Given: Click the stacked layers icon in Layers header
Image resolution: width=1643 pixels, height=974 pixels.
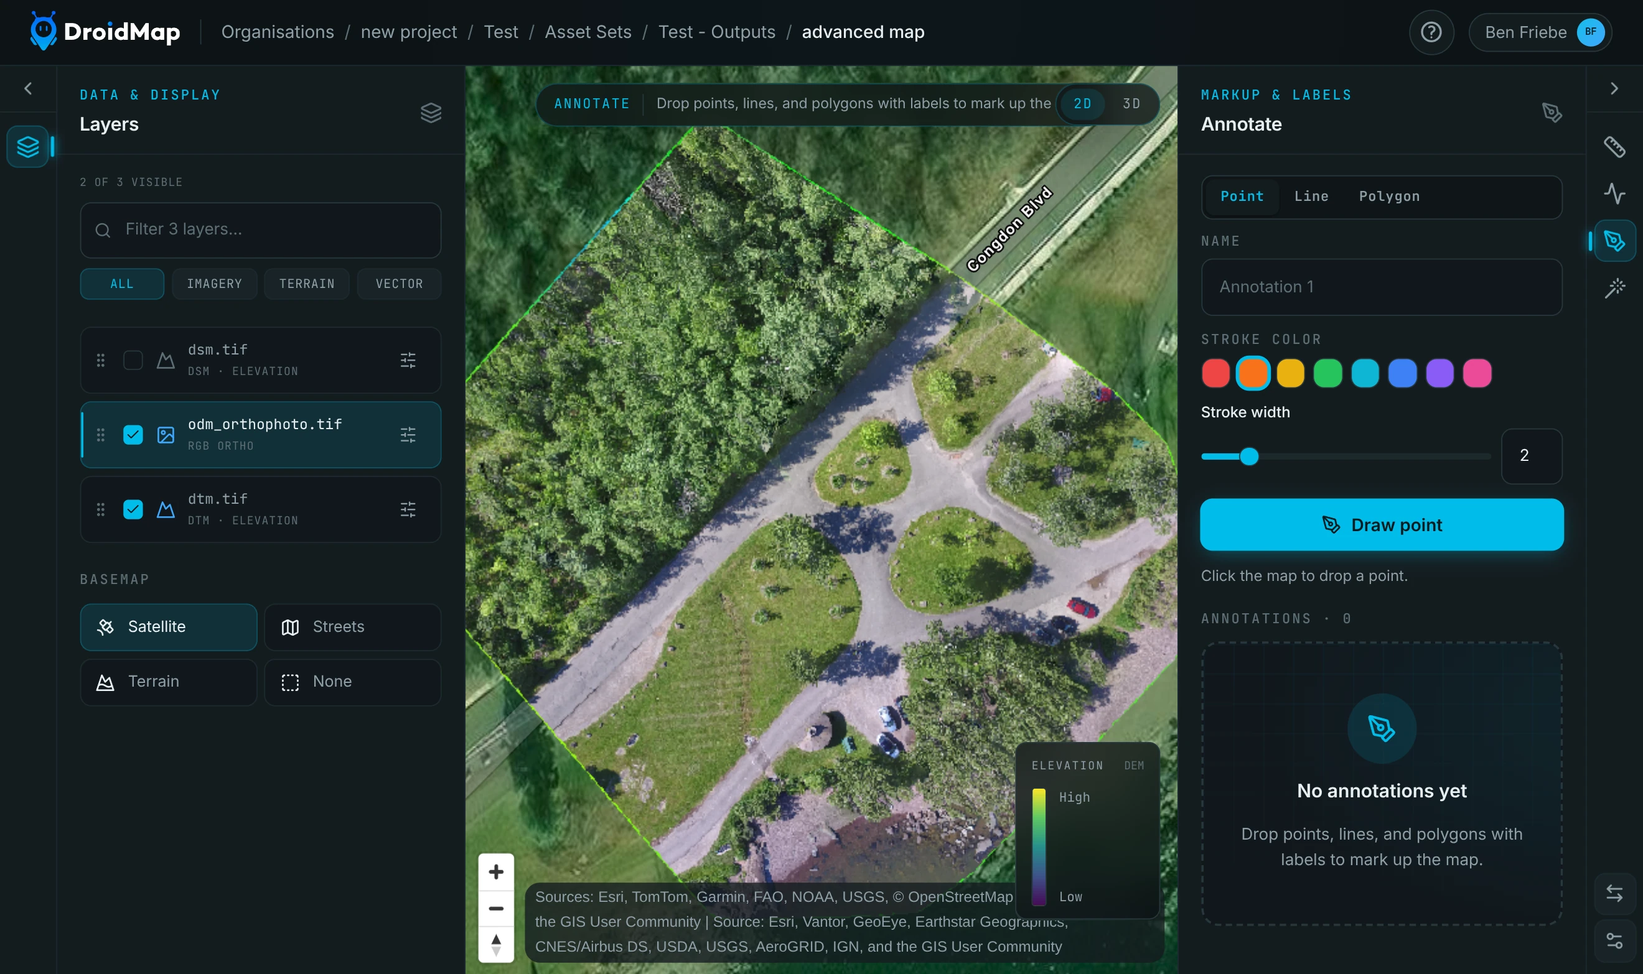Looking at the screenshot, I should pos(431,113).
